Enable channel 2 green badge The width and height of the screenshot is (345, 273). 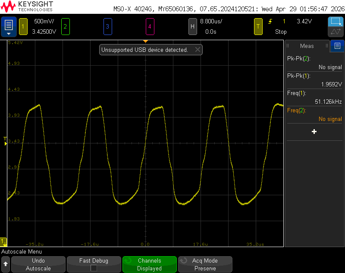66,26
